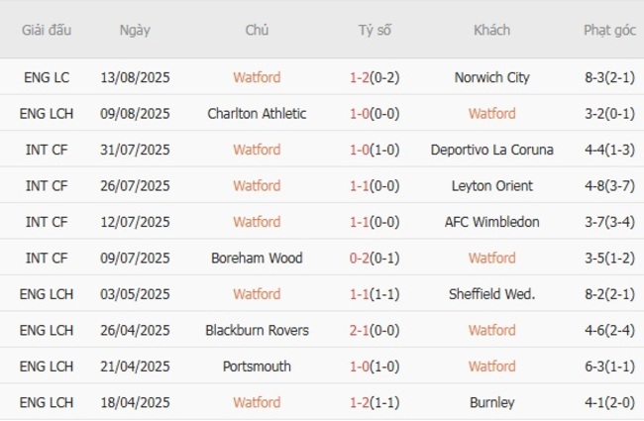Open the AFC Wimbledon team link
644x421 pixels.
click(x=491, y=222)
